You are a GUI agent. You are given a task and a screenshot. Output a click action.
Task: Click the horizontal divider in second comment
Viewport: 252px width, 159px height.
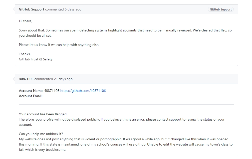point(126,105)
